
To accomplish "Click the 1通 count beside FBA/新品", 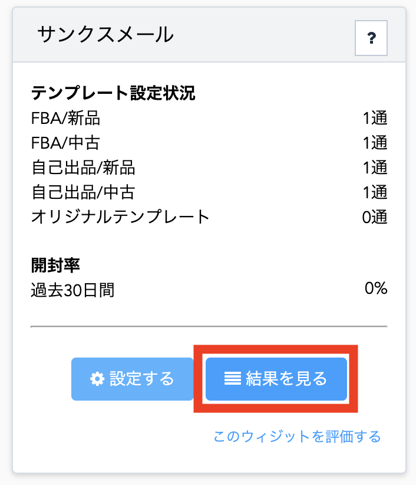I will point(375,118).
